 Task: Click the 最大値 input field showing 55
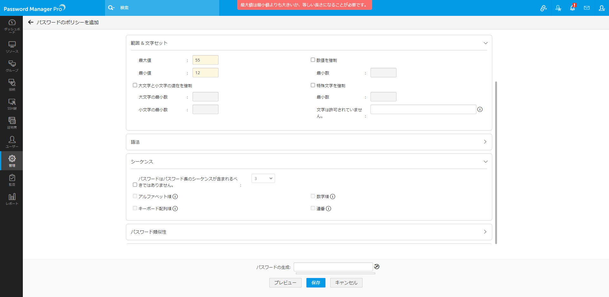(206, 60)
